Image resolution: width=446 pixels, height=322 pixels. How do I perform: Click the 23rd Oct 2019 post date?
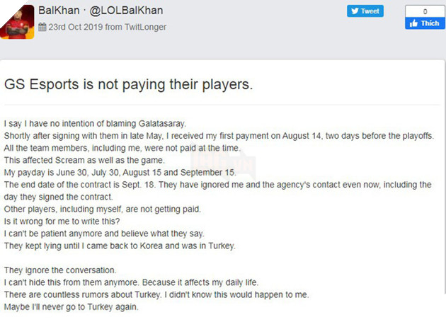coord(74,28)
